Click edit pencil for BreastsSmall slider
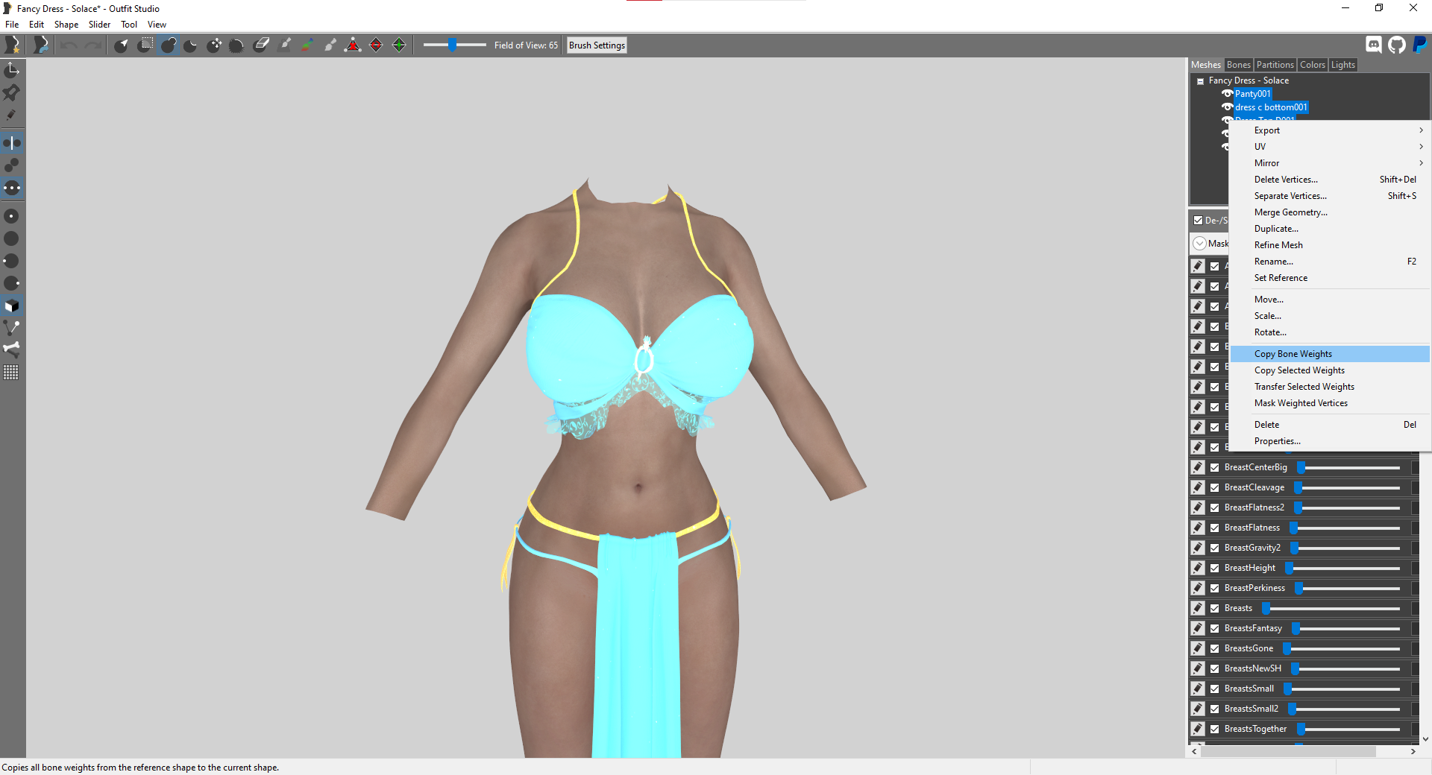The width and height of the screenshot is (1432, 775). tap(1198, 689)
